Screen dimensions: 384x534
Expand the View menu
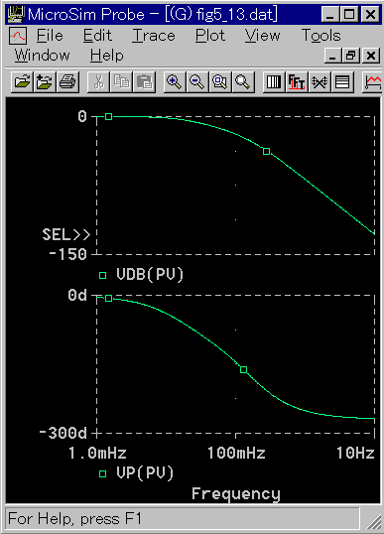[263, 36]
